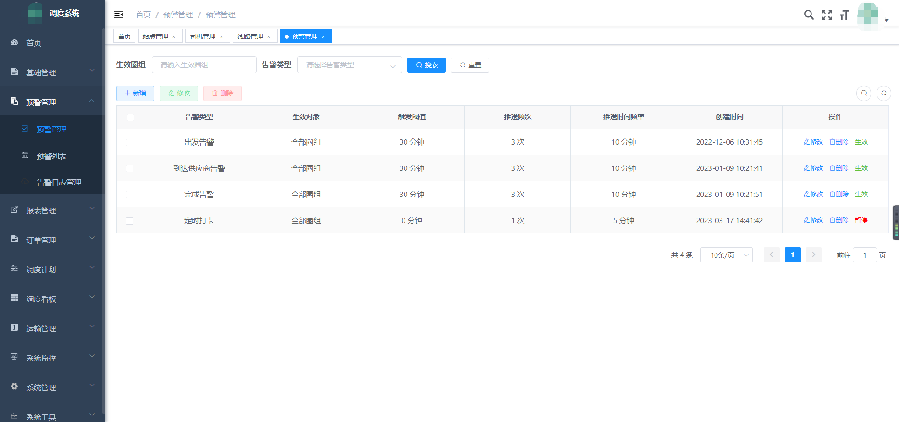
Task: Click the 系统管理 gear icon
Action: [x=15, y=387]
